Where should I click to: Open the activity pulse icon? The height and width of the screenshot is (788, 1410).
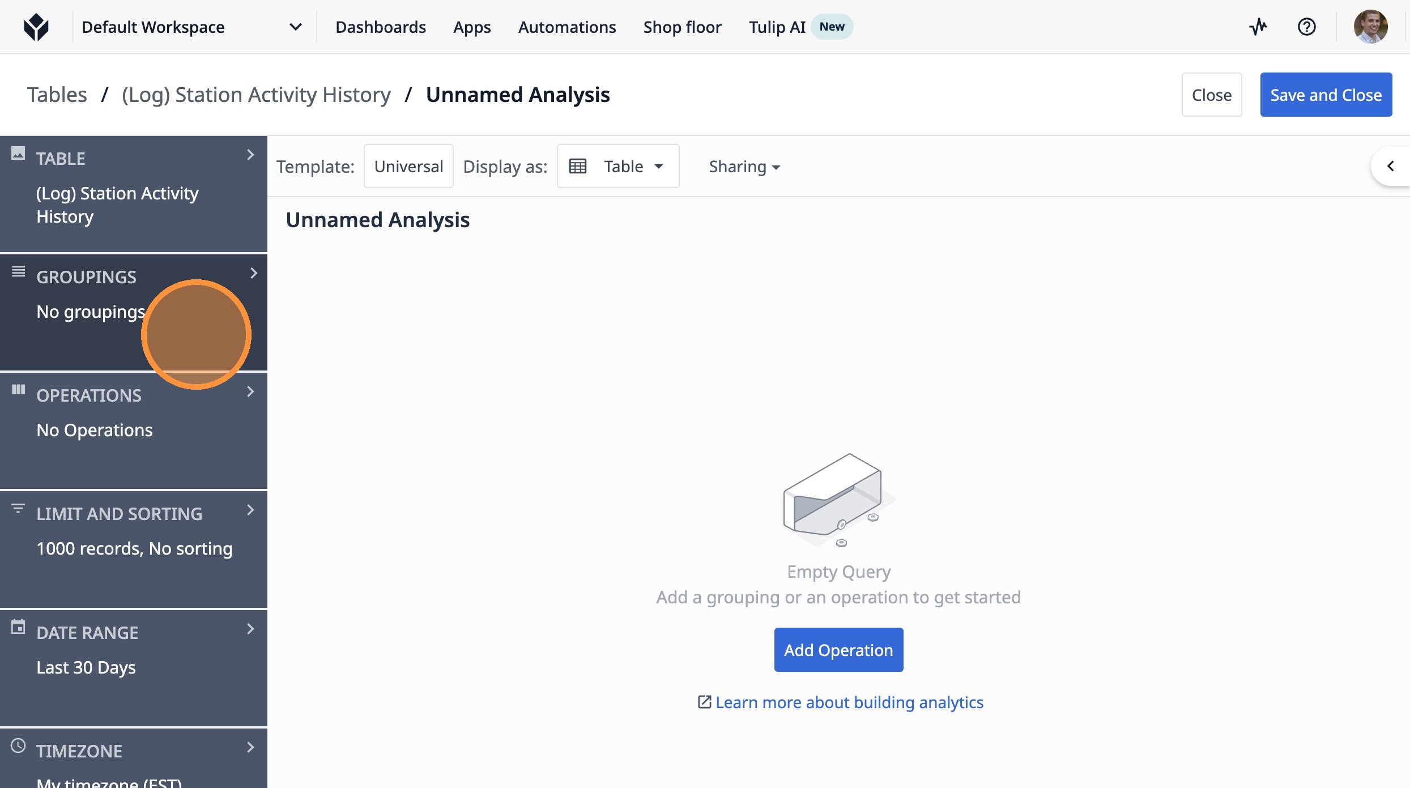[1258, 27]
